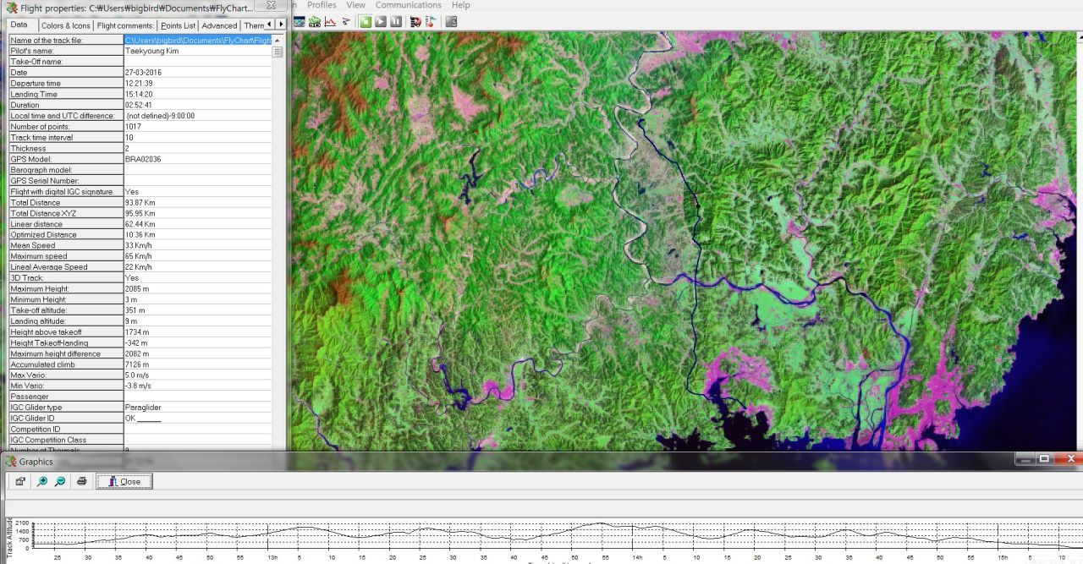The image size is (1083, 564).
Task: Click the 'Pilot's name:' row label
Action: pos(66,51)
